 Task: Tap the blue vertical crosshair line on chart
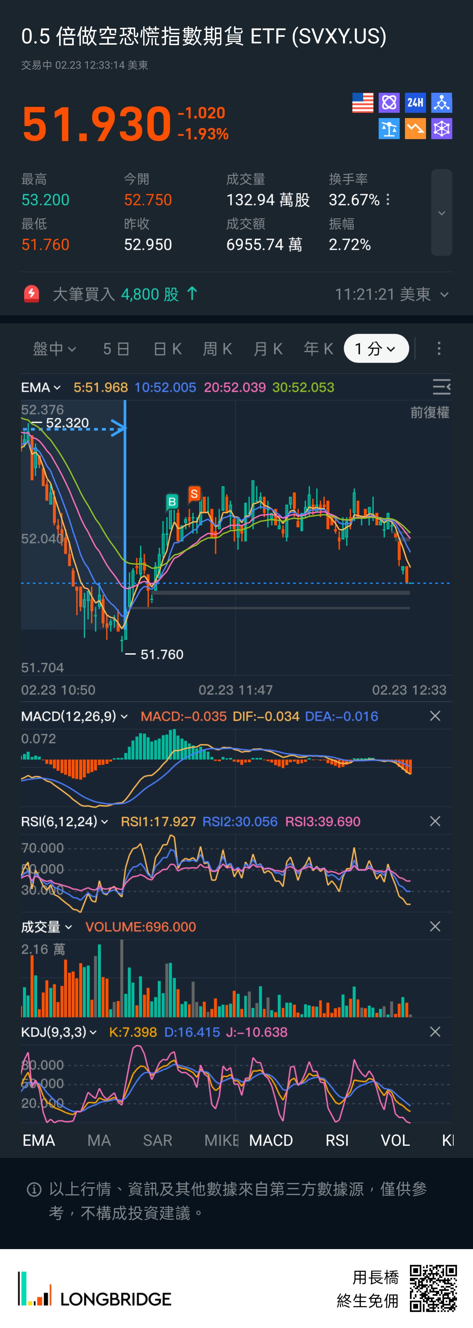pos(125,516)
